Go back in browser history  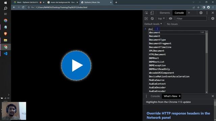(14, 7)
